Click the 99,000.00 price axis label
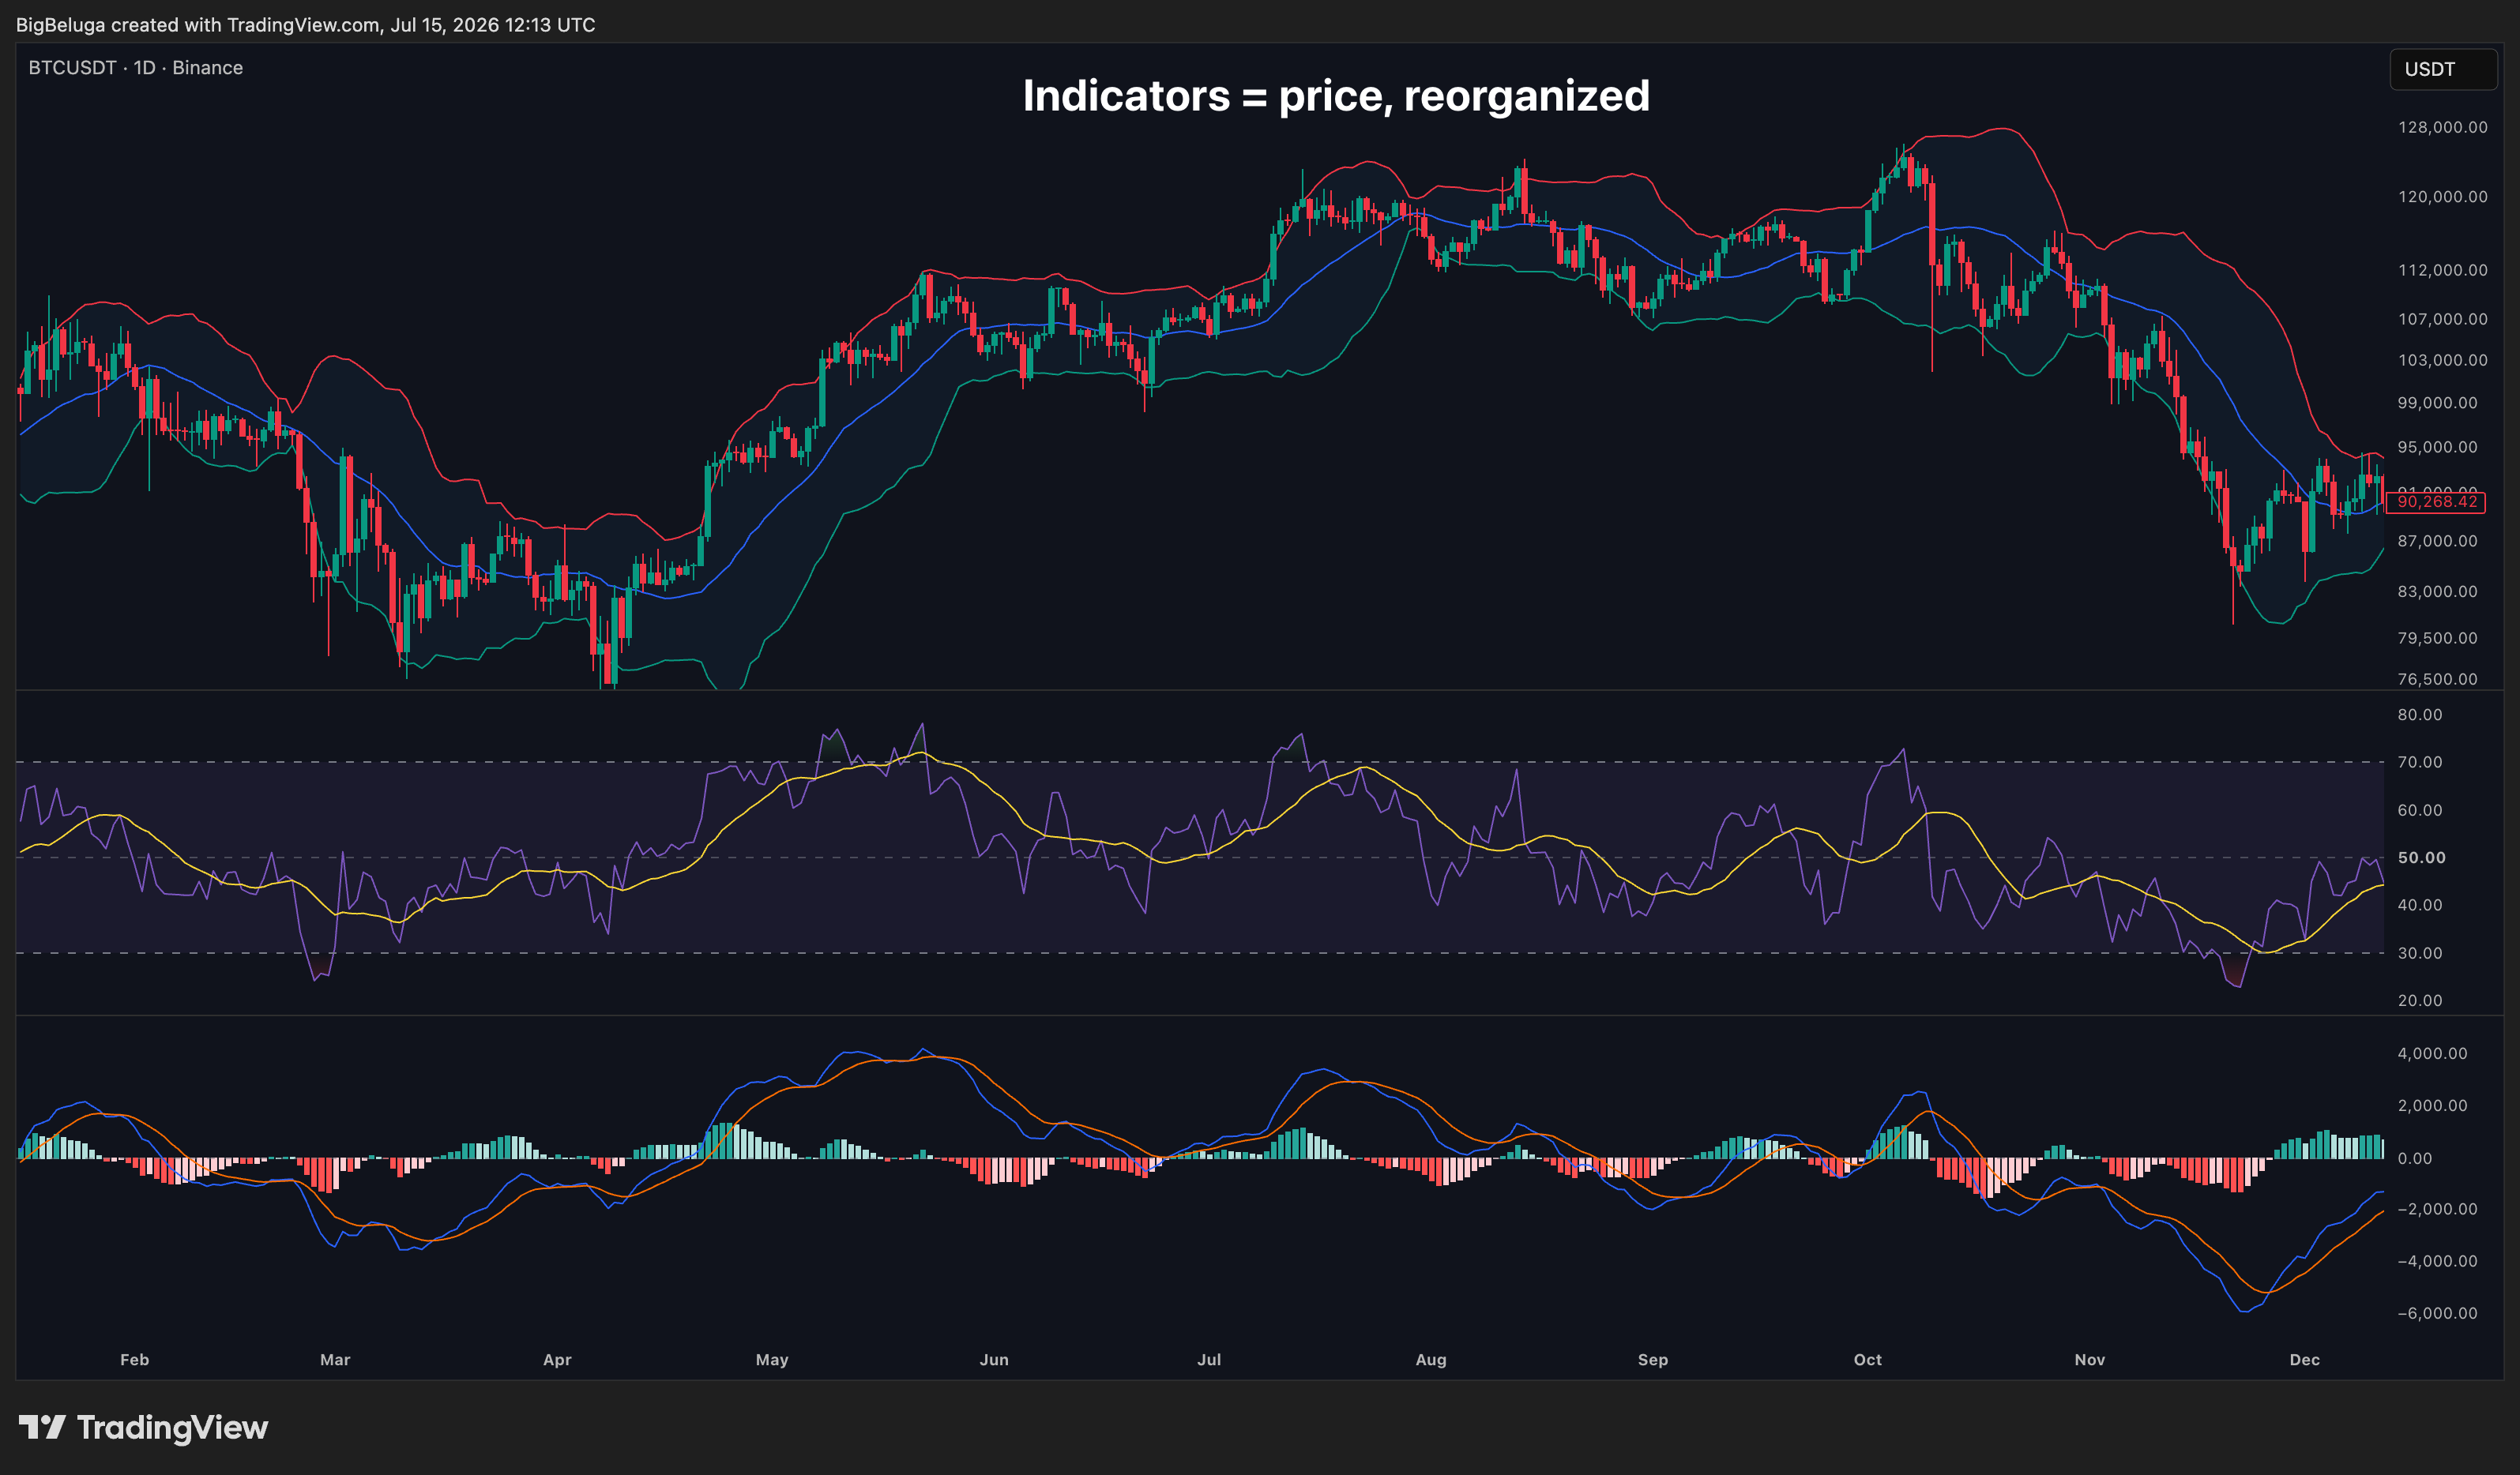The width and height of the screenshot is (2520, 1475). click(2437, 403)
